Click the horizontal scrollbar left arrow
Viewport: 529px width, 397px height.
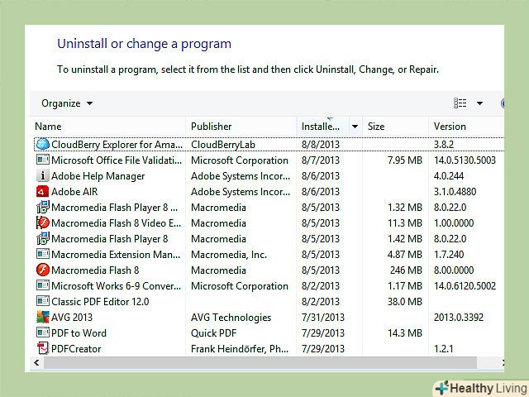(x=36, y=363)
